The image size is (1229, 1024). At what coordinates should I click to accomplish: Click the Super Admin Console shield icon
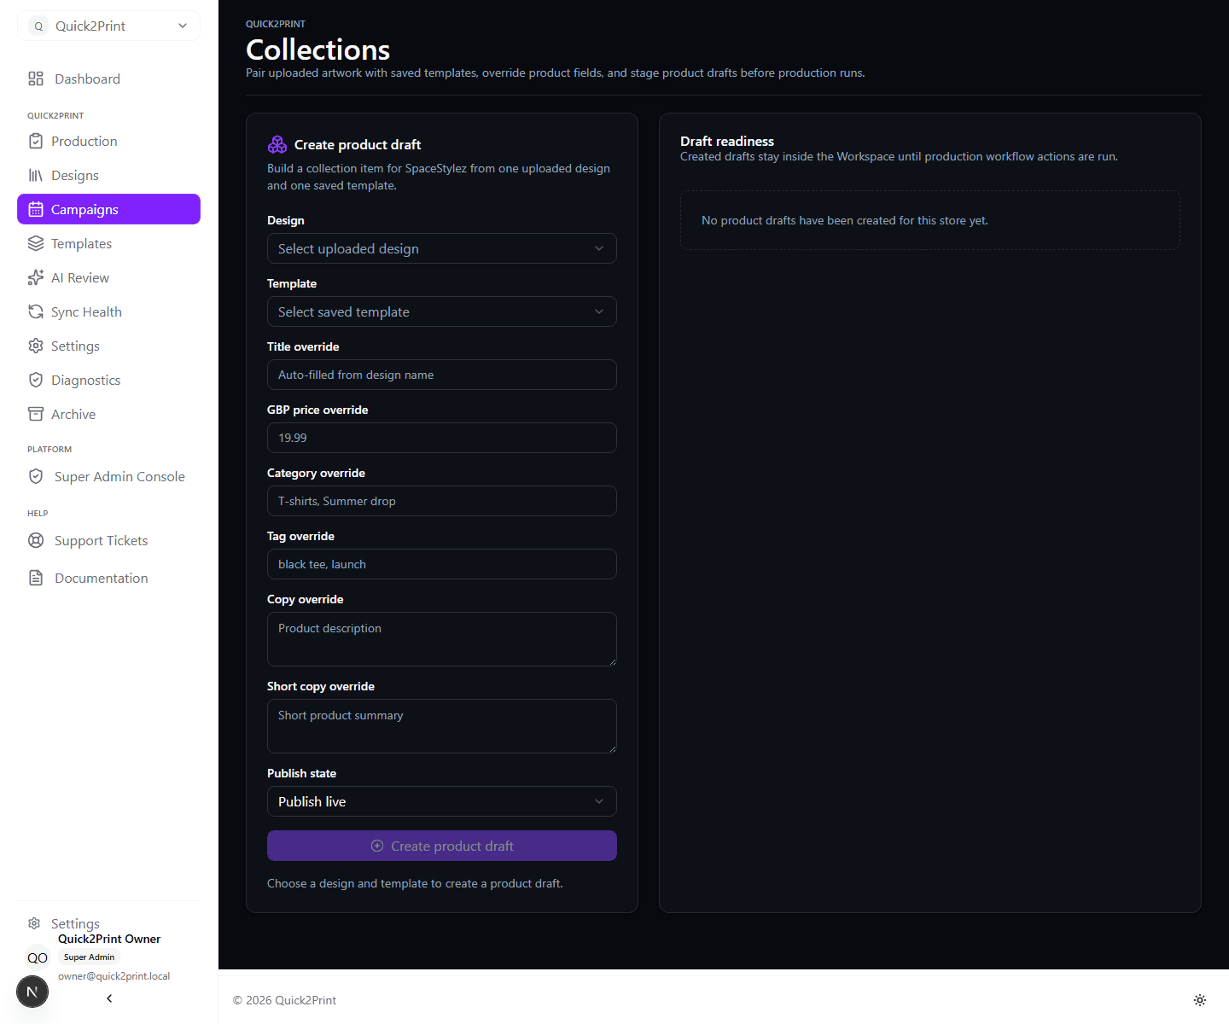coord(36,476)
